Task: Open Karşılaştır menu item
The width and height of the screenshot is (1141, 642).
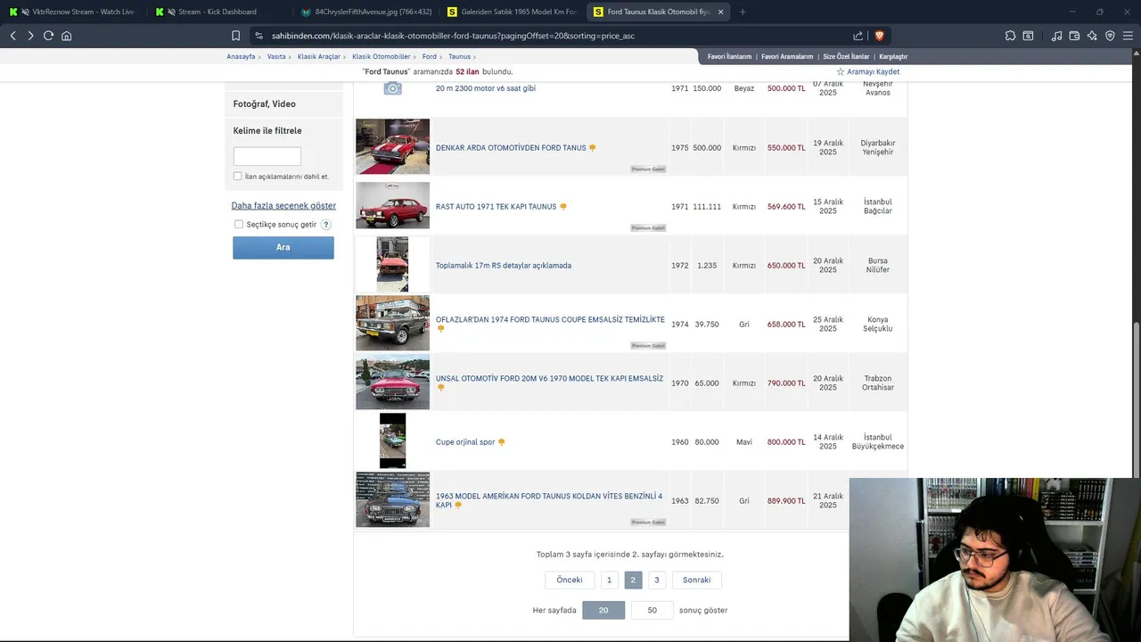Action: coord(893,56)
